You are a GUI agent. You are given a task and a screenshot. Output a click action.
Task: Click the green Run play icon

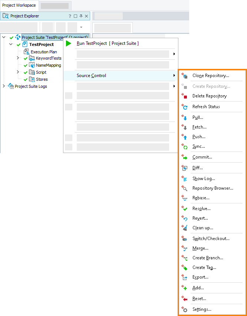point(69,43)
